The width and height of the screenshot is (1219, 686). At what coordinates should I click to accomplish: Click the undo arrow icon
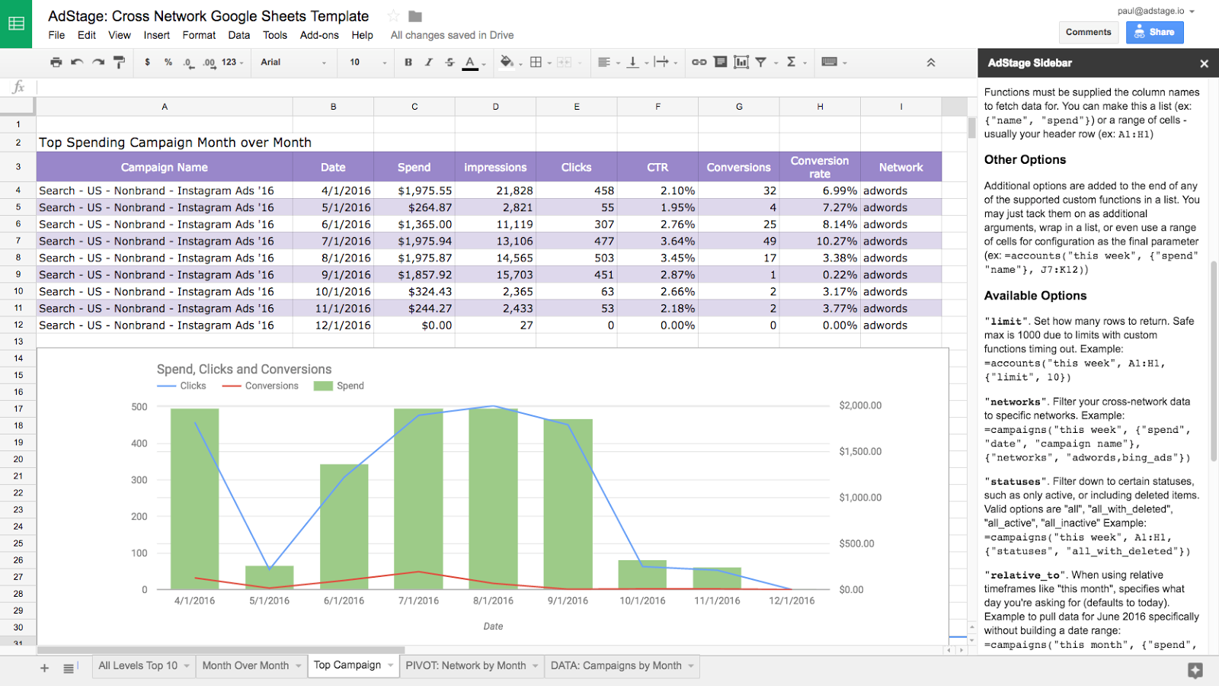tap(77, 63)
